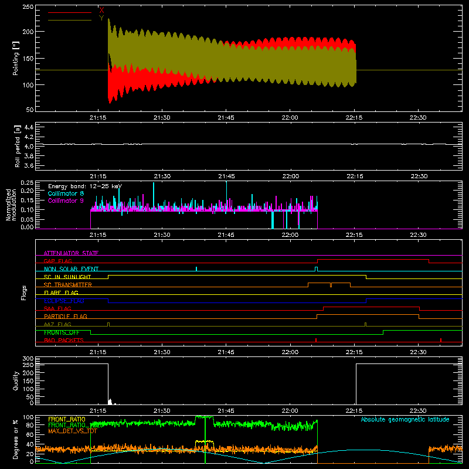This screenshot has width=469, height=469.
Task: Select 'Absolute geomagnetic latitude' legend text
Action: 405,419
